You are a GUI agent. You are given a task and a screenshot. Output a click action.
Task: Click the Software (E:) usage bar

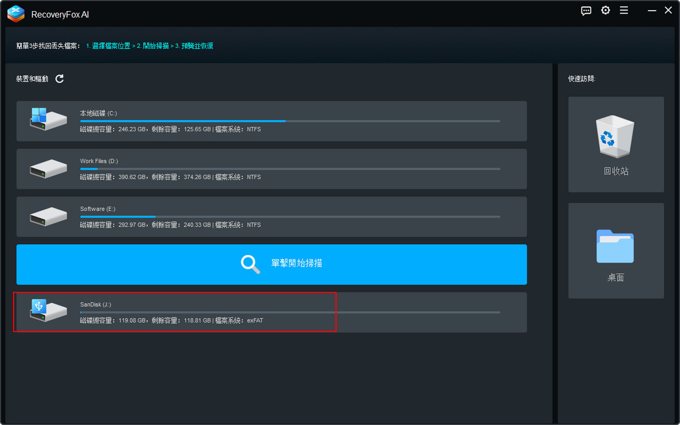pyautogui.click(x=290, y=216)
